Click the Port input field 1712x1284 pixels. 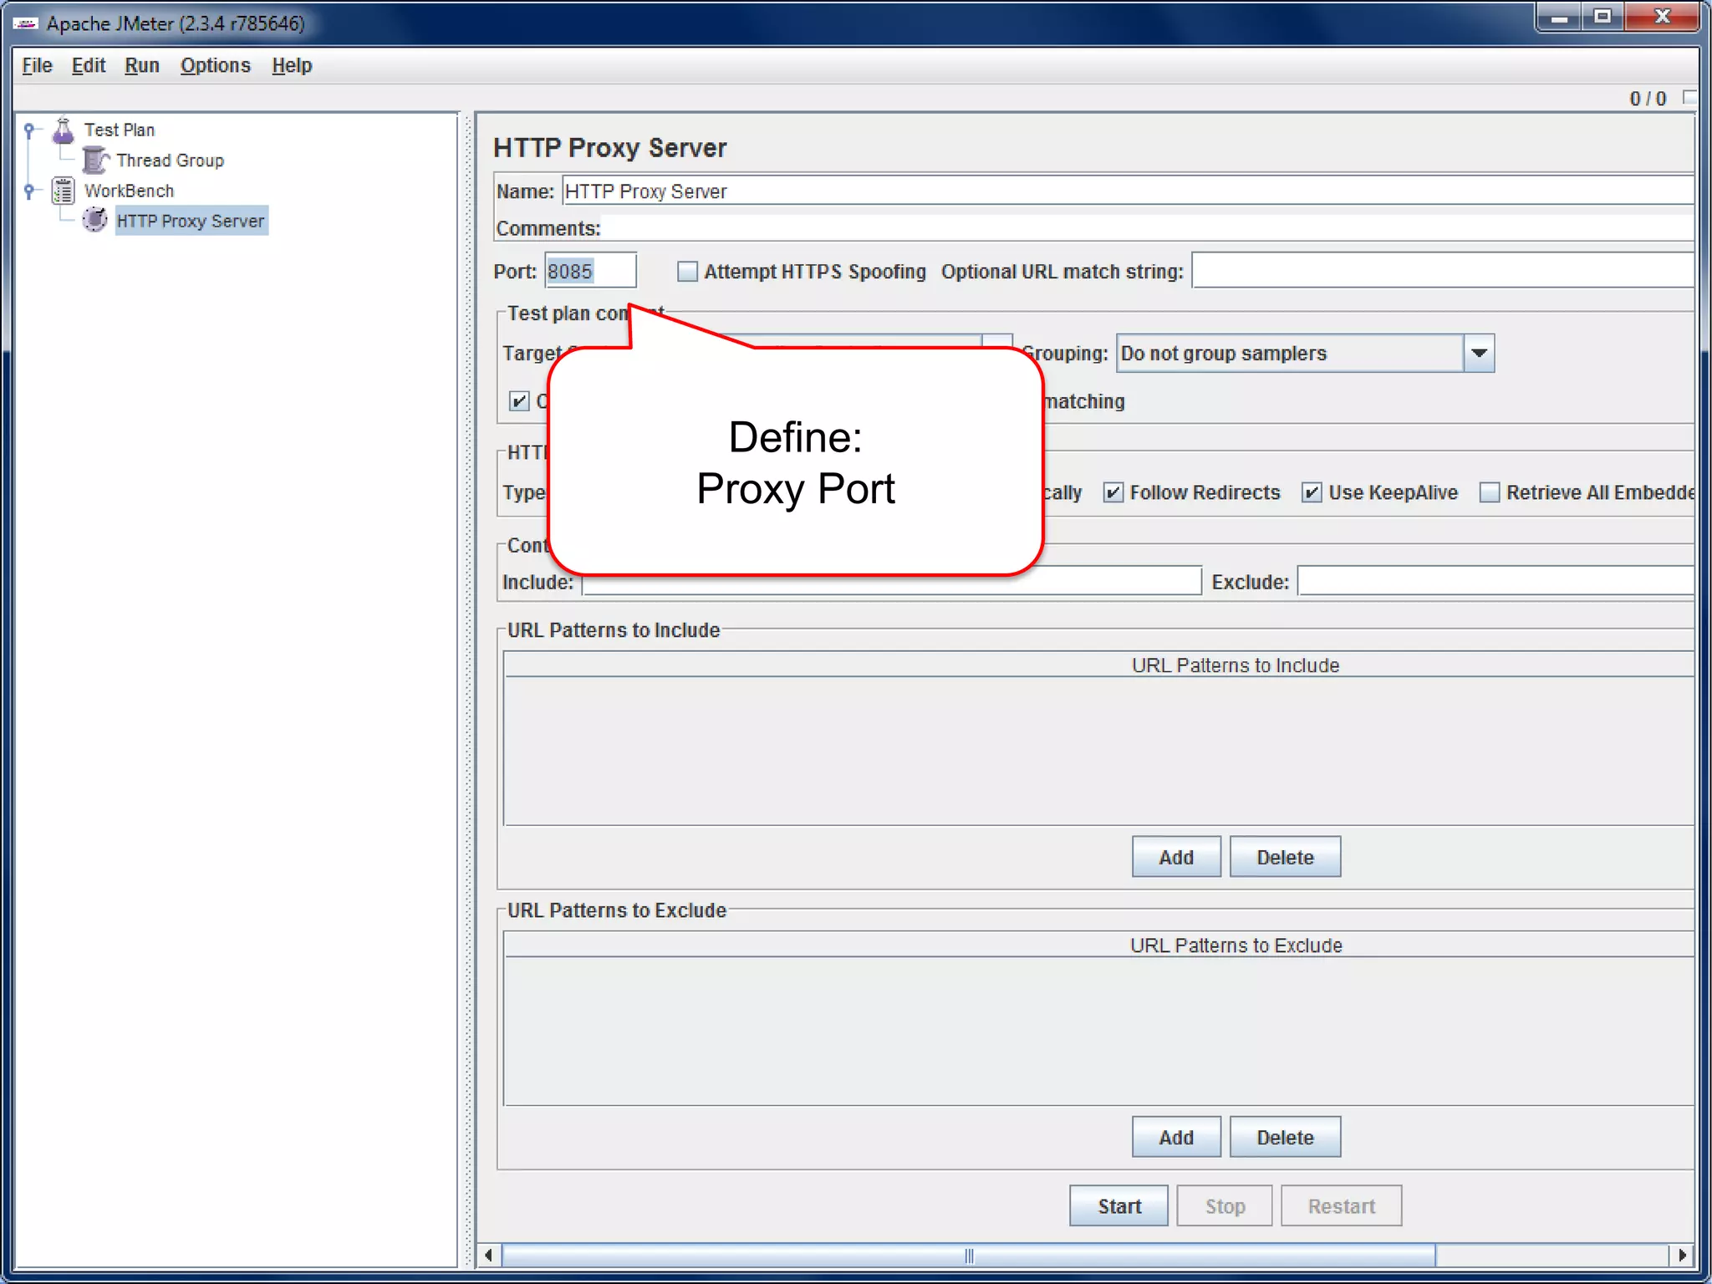(x=589, y=272)
